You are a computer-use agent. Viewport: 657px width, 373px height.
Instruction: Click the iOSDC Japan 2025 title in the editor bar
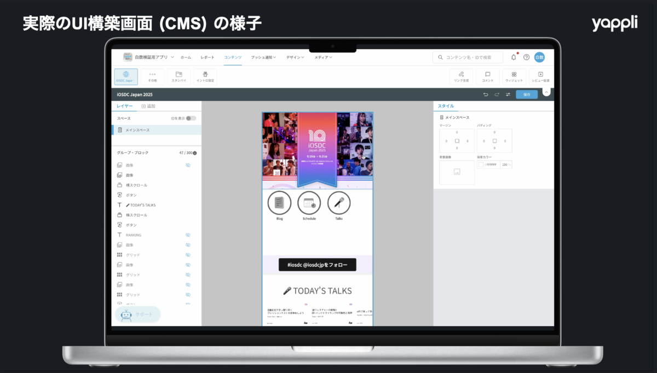[135, 95]
